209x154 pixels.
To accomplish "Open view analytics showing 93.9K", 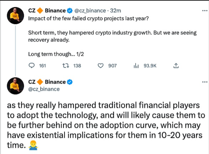I will tap(145, 66).
